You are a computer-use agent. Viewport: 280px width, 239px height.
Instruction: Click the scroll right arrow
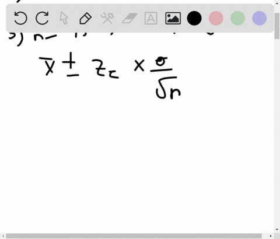pos(271,236)
